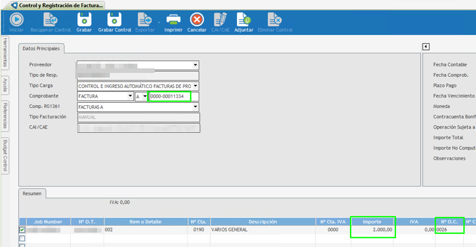Screen dimensions: 476x247
Task: Select the Datos Principales tab
Action: 41,49
